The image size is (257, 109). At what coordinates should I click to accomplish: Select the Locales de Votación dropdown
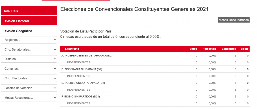tap(29, 88)
